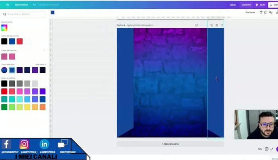Expand photo colors via Vedi tutto
278x160 pixels.
tap(41, 64)
